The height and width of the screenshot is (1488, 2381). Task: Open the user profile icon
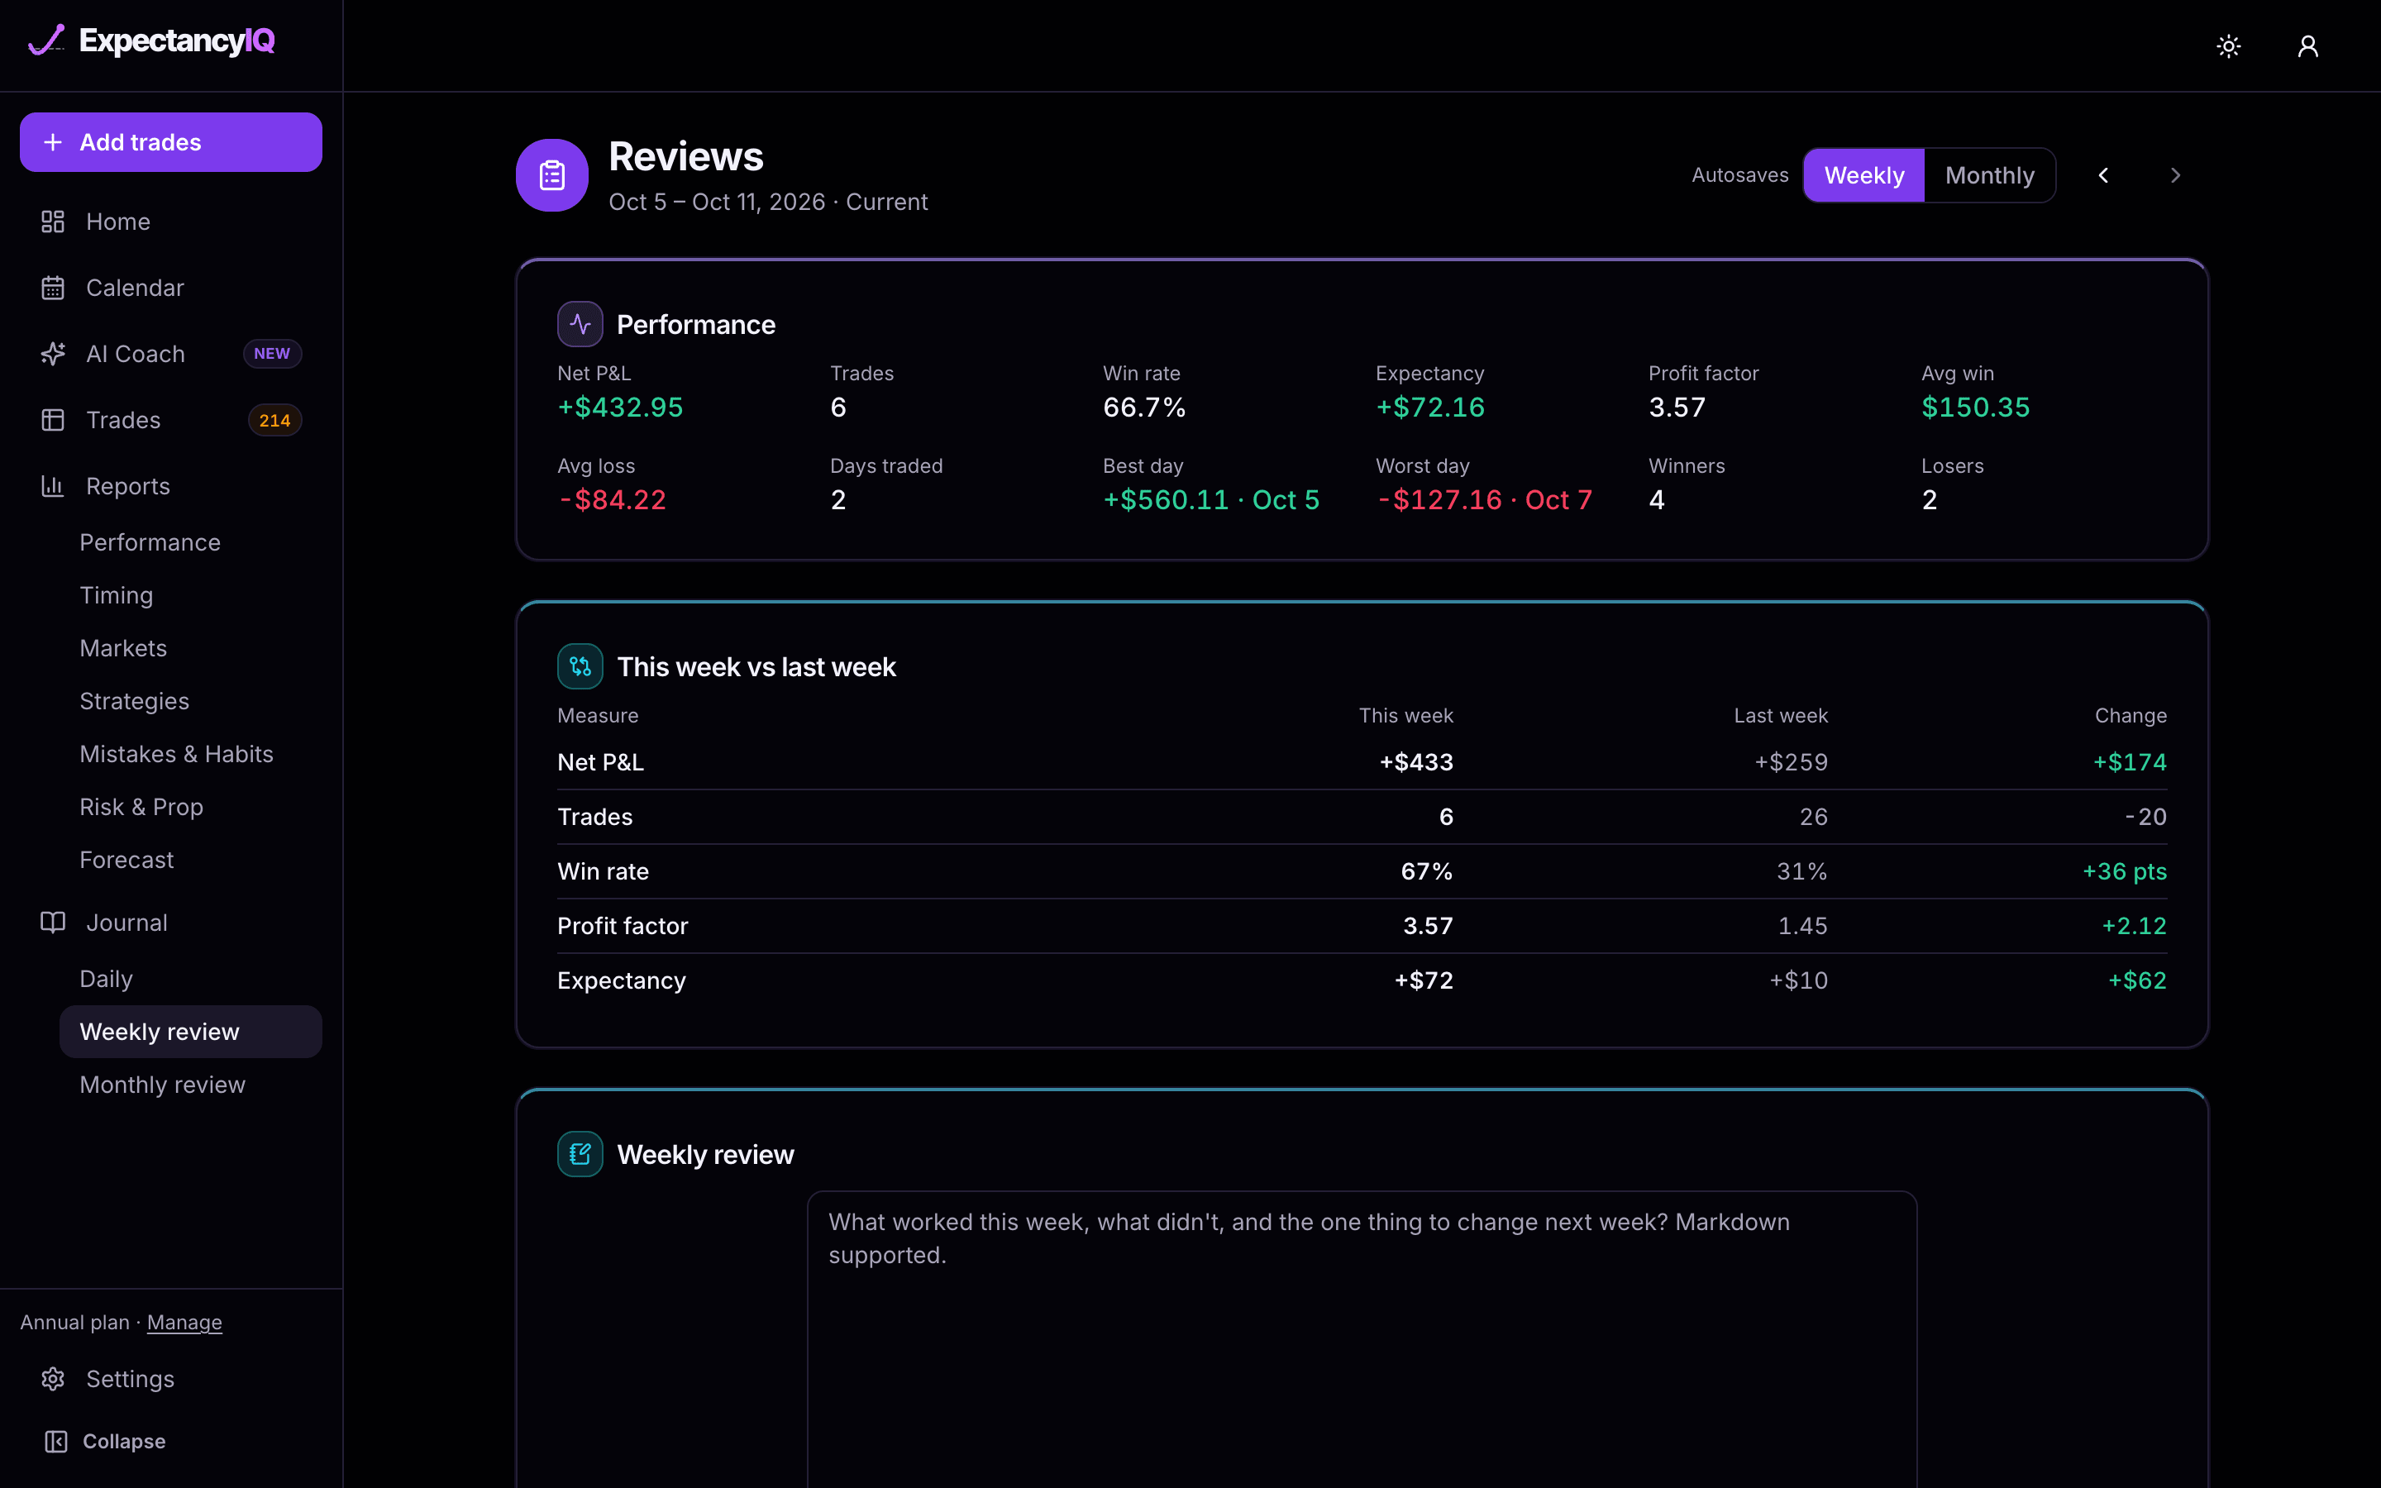coord(2307,46)
